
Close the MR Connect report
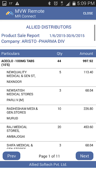(88, 13)
